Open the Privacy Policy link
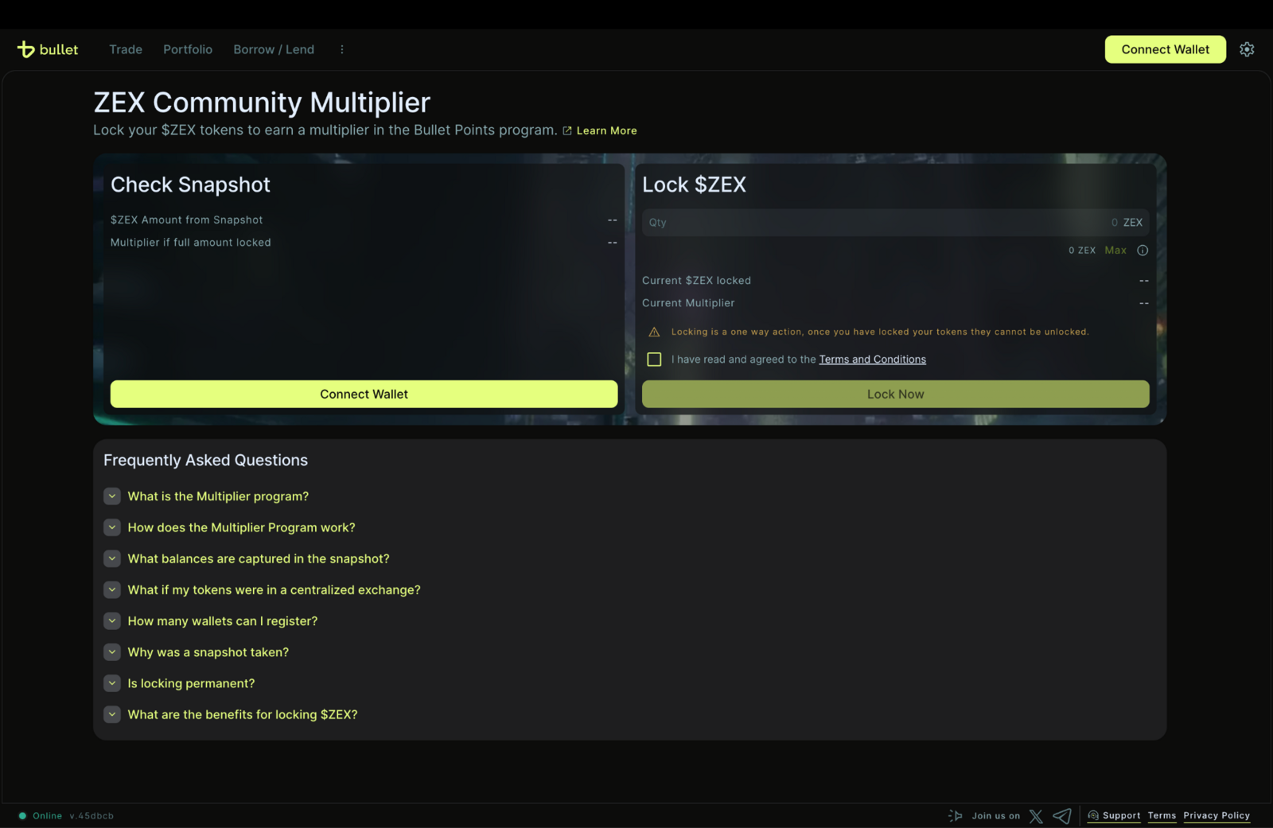 click(x=1217, y=816)
